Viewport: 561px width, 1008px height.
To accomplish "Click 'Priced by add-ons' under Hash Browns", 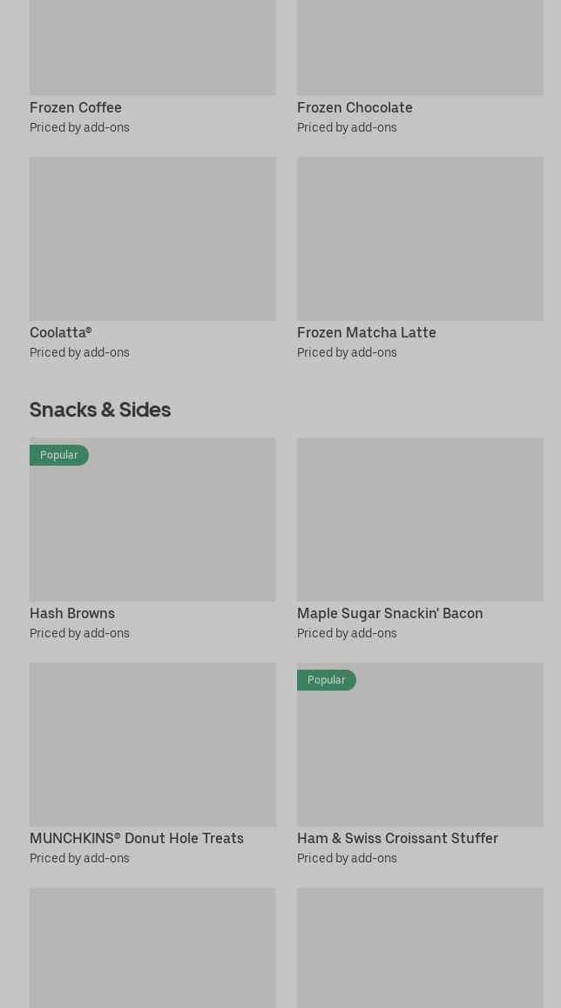I will tap(79, 634).
